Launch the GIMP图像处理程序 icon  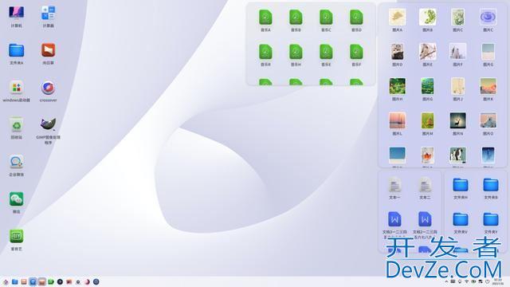point(48,125)
